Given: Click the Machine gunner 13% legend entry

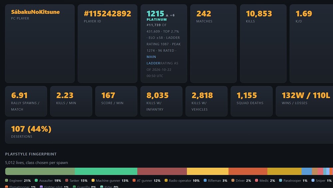Looking at the screenshot, I should (x=110, y=181).
